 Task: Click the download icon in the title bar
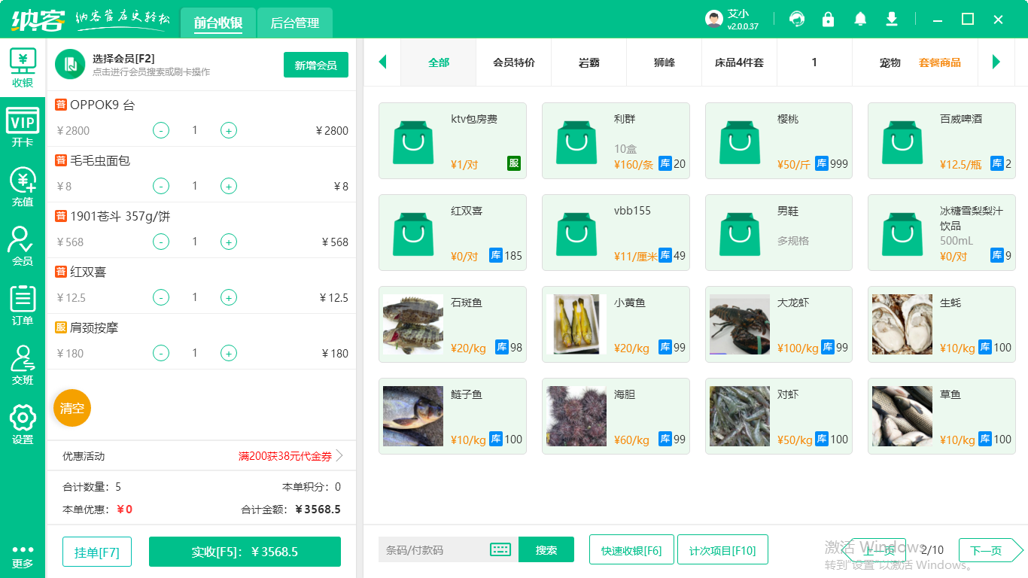coord(891,19)
